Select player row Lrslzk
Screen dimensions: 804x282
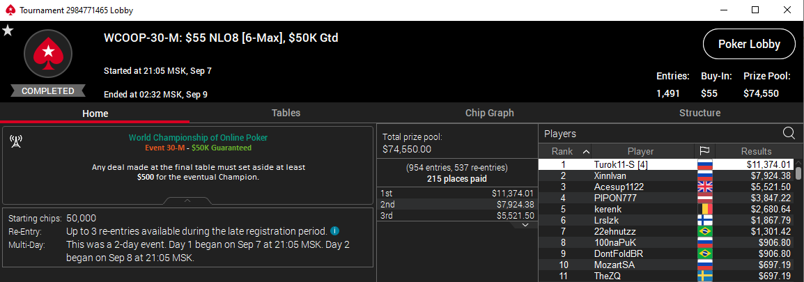point(667,221)
